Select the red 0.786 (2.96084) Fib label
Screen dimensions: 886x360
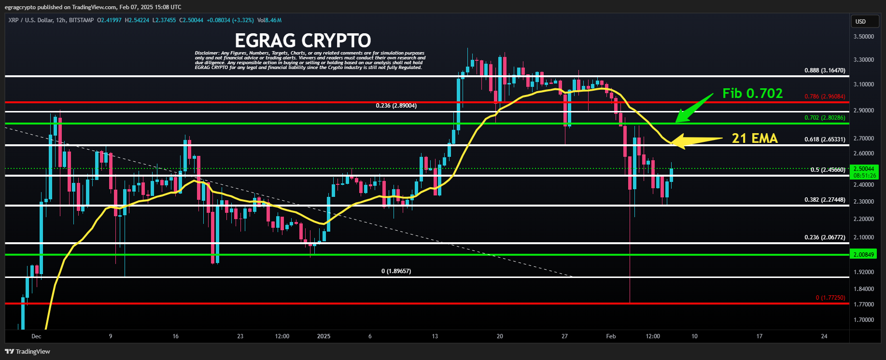[x=825, y=97]
